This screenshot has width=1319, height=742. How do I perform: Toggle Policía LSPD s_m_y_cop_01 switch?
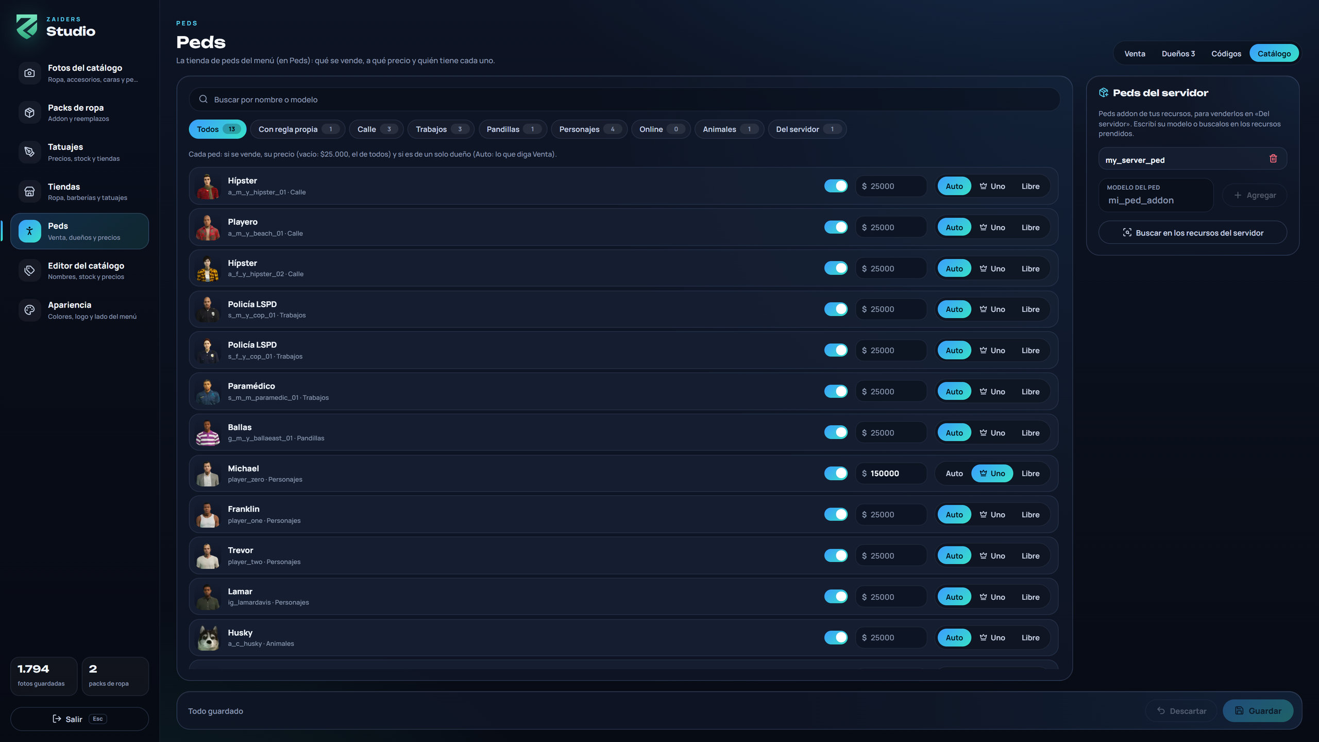pyautogui.click(x=836, y=309)
